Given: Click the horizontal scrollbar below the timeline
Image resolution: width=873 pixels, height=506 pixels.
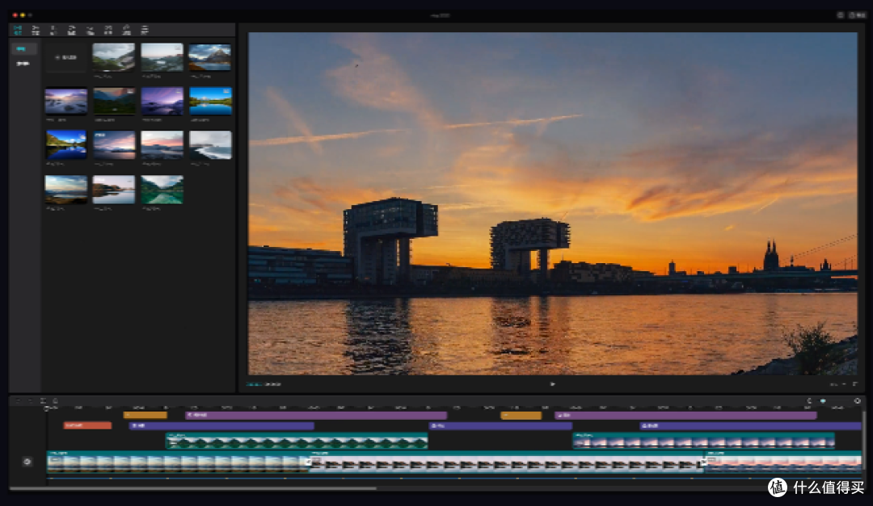Looking at the screenshot, I should (x=192, y=489).
